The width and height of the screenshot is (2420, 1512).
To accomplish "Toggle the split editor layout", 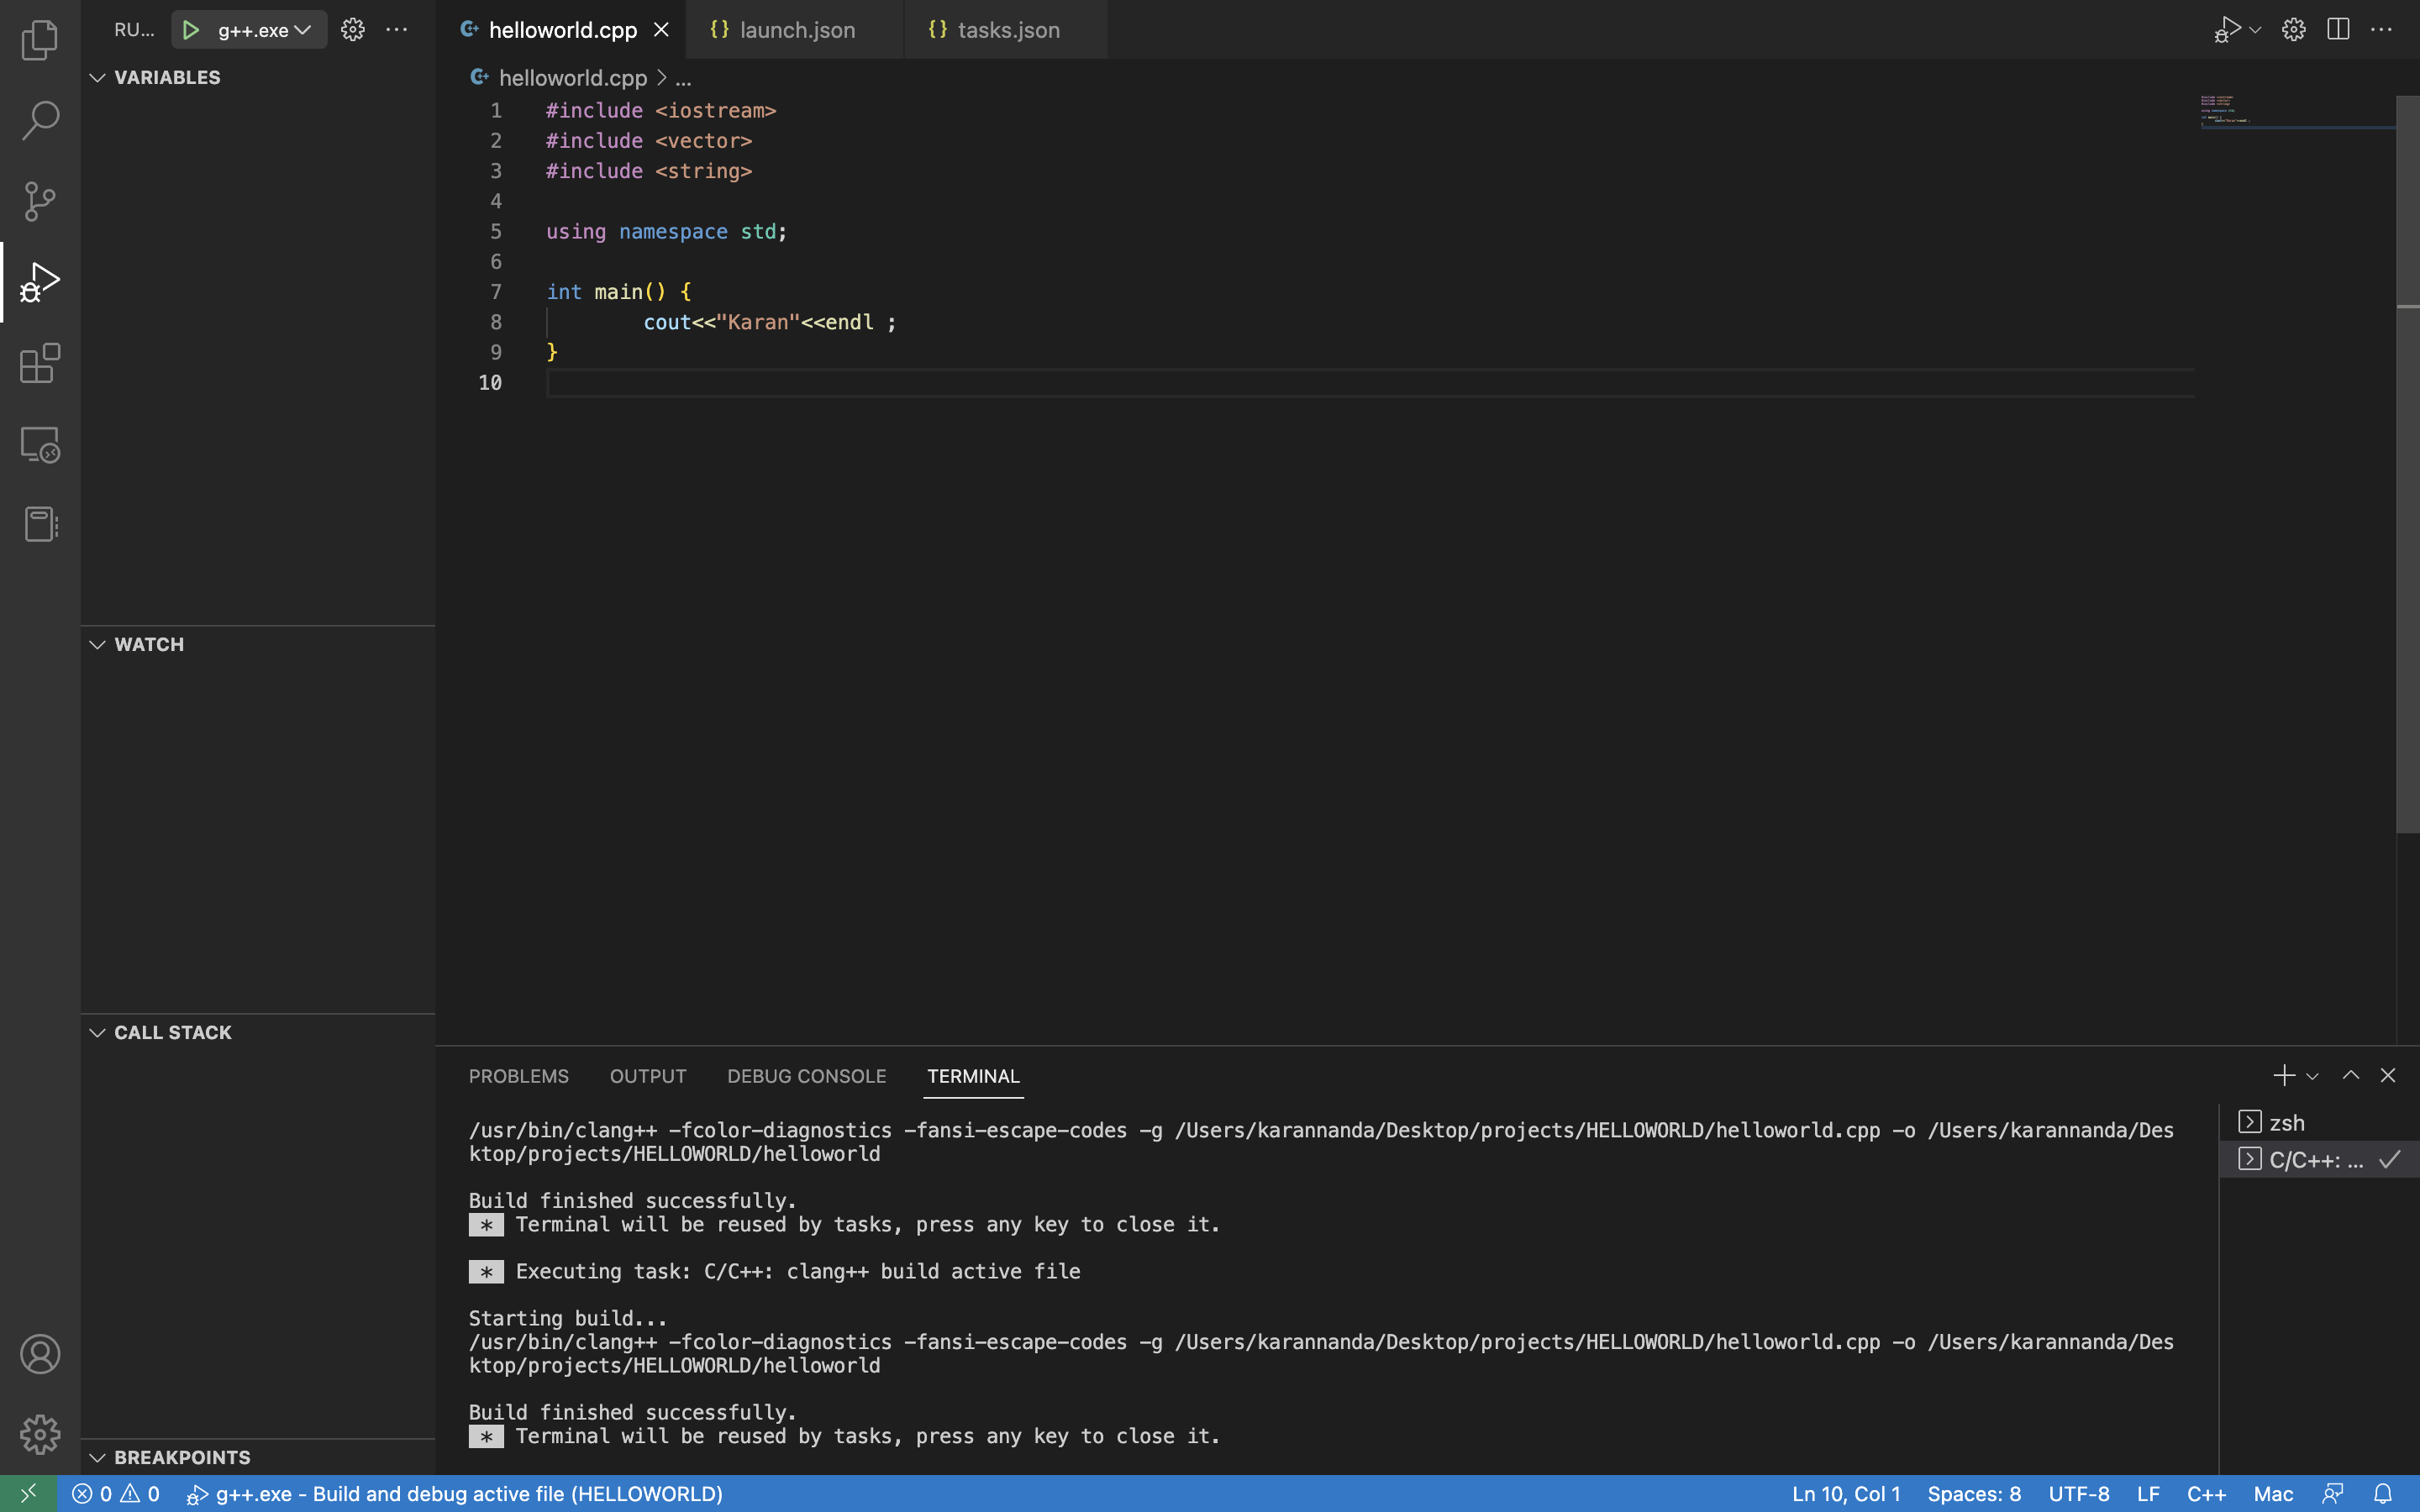I will (x=2338, y=29).
